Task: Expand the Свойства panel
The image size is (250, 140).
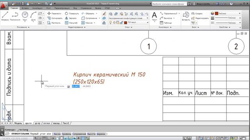Action: click(225, 27)
